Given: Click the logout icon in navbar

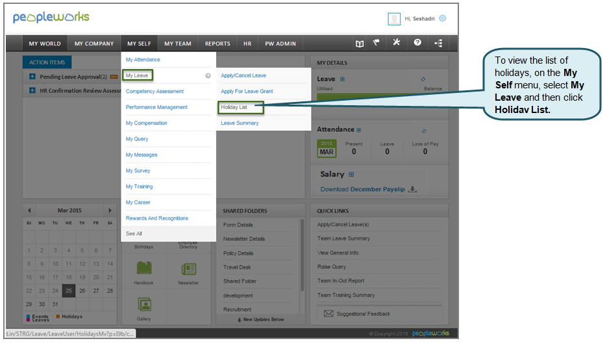Looking at the screenshot, I should [x=439, y=43].
